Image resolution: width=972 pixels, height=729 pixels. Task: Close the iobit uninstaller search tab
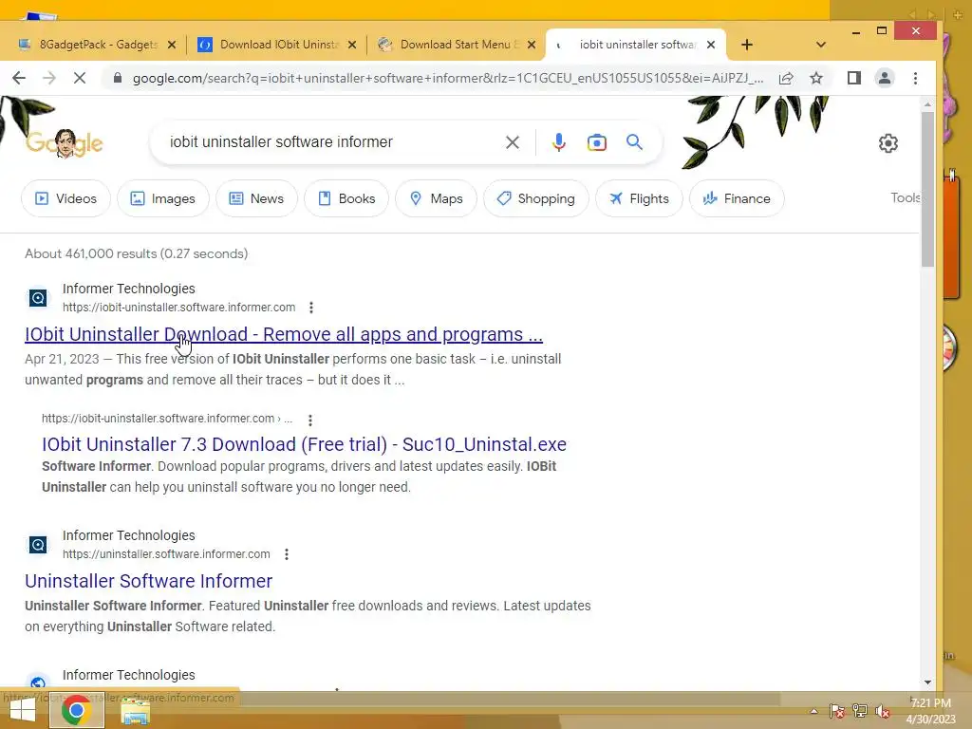point(711,45)
